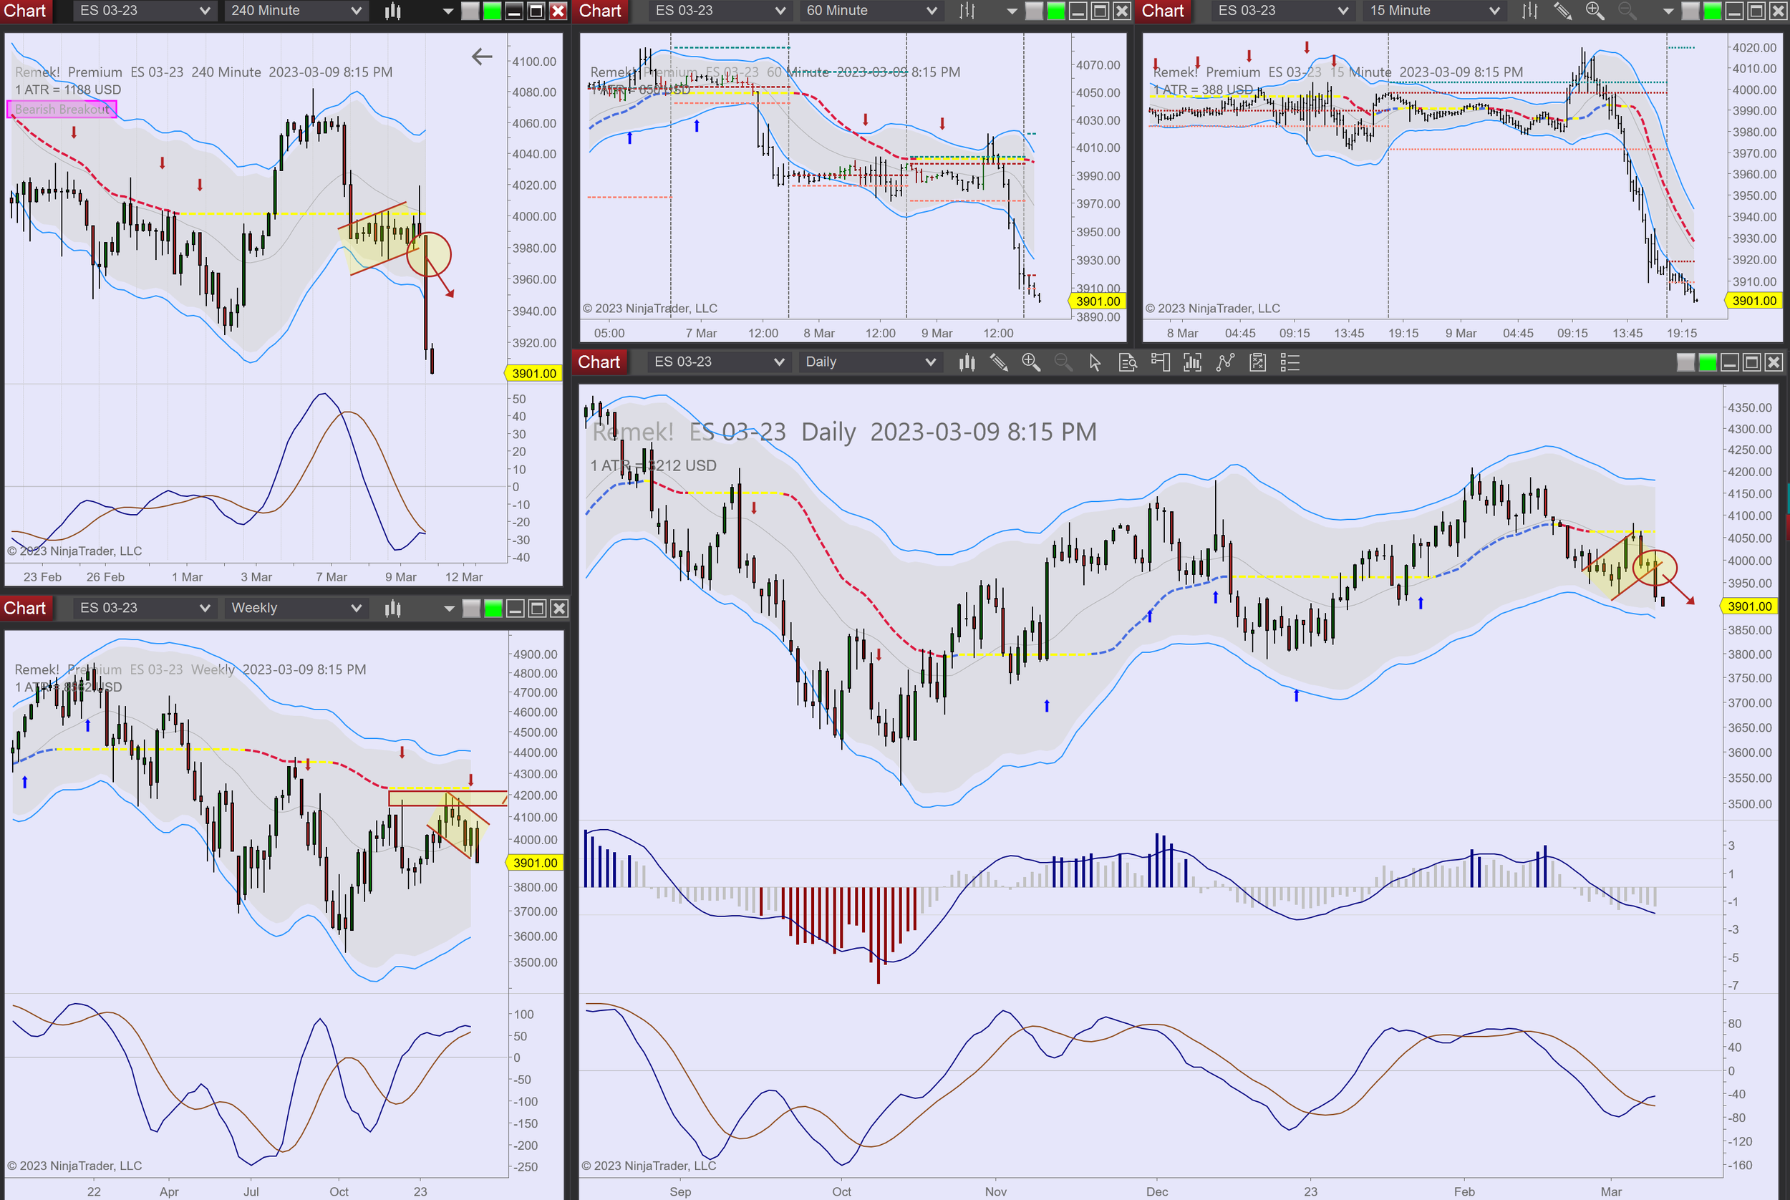Click the Chart tab of the Daily window
The height and width of the screenshot is (1200, 1790).
click(599, 362)
